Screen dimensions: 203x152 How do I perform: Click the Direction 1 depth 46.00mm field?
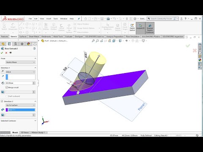pyautogui.click(x=19, y=83)
